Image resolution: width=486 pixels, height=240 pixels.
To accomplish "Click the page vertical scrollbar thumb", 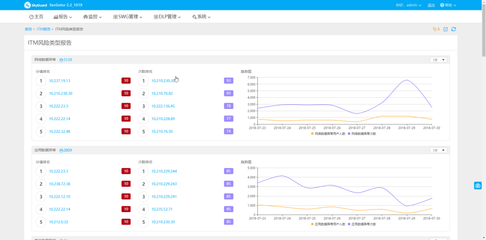I will point(484,30).
